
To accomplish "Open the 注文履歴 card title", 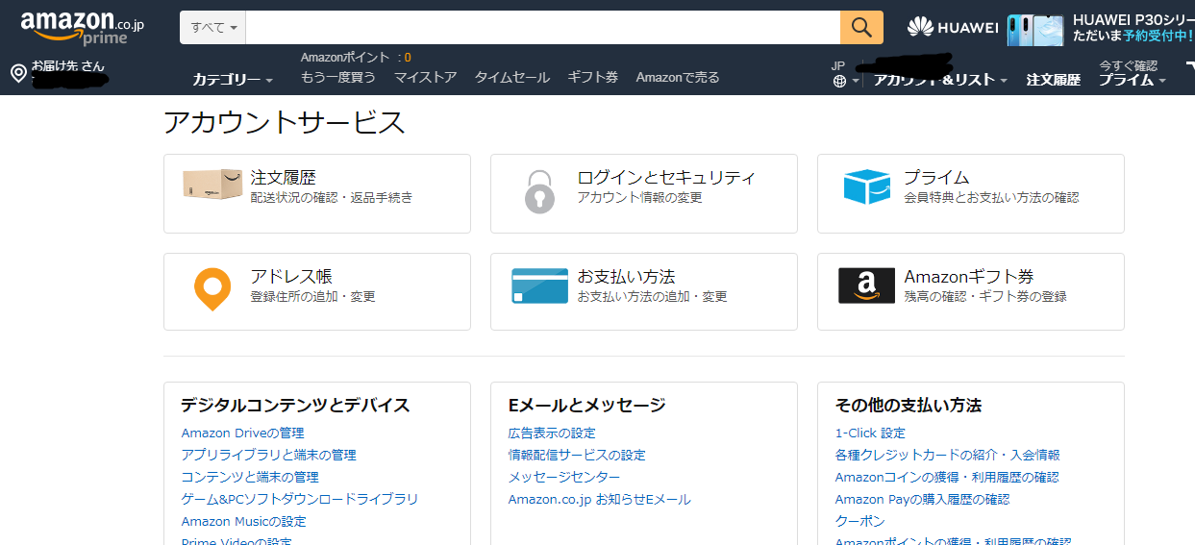I will click(283, 178).
